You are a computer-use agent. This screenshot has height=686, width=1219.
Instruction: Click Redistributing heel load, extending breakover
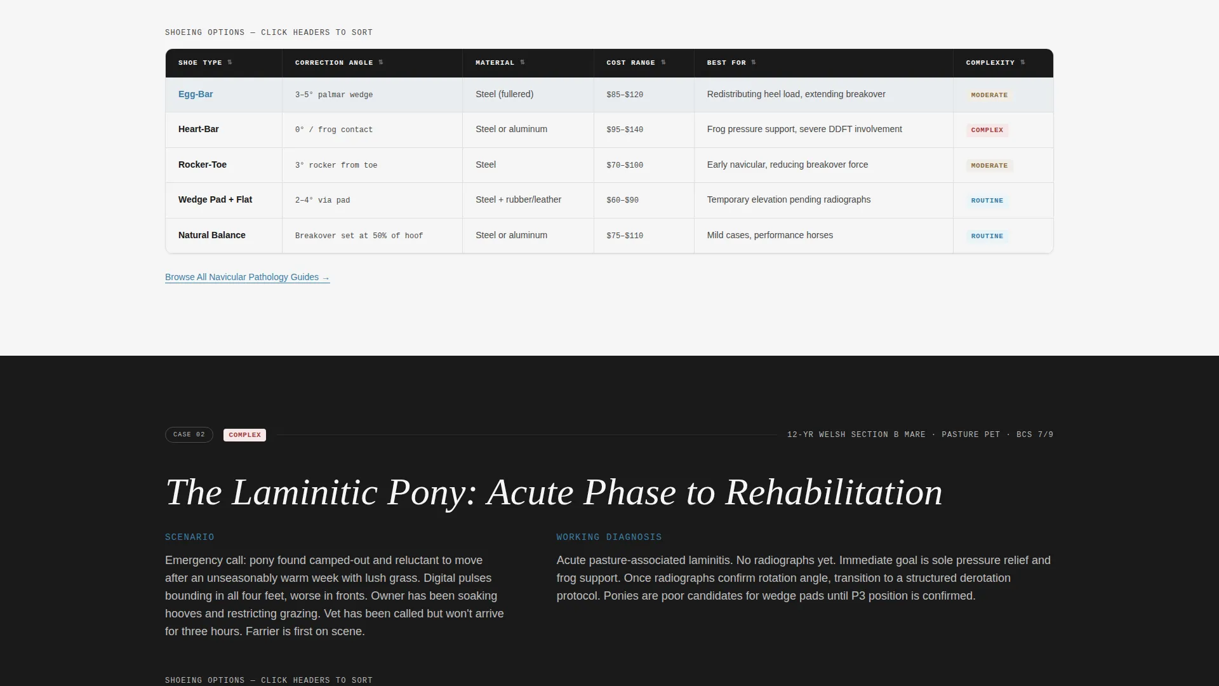pos(796,94)
